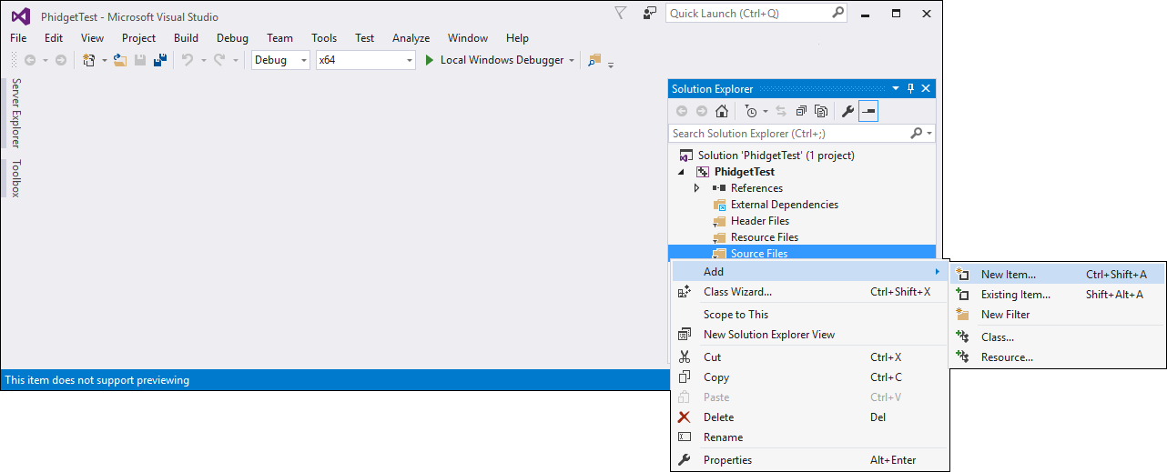Click Solution Explorer back arrow icon
This screenshot has height=472, width=1167.
tap(682, 111)
